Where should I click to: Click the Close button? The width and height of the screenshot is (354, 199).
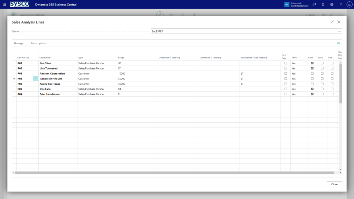click(x=334, y=184)
